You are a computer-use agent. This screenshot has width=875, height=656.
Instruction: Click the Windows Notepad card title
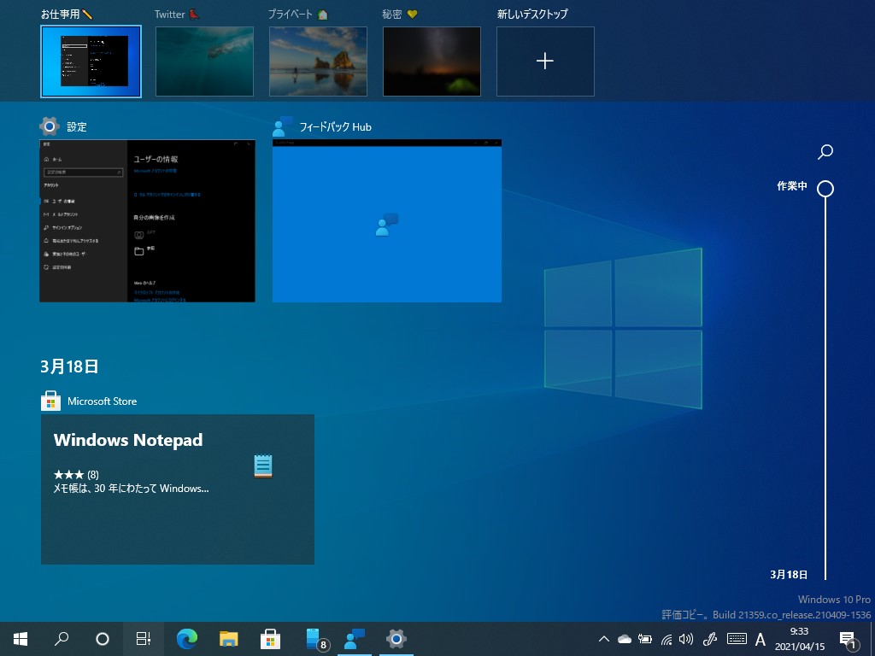pyautogui.click(x=128, y=440)
